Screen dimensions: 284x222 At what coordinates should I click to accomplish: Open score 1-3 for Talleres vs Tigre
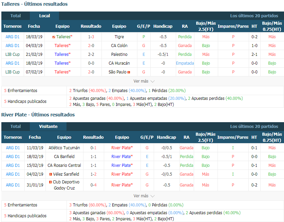point(91,37)
